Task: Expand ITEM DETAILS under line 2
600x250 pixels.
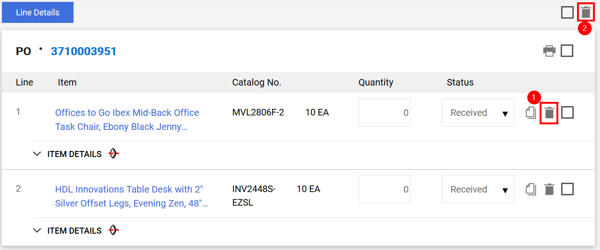Action: pos(67,231)
